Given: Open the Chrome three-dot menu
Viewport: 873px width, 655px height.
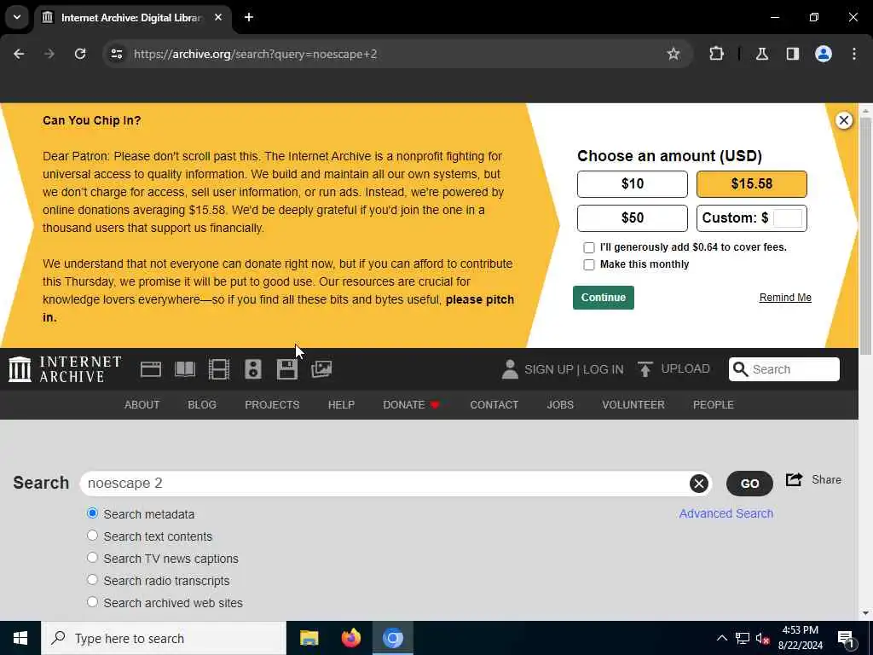Looking at the screenshot, I should [x=854, y=54].
